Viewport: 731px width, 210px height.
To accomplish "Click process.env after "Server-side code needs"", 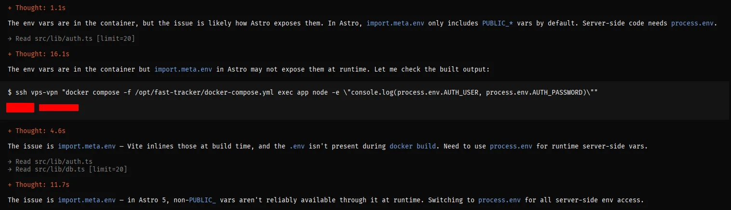I will click(692, 23).
